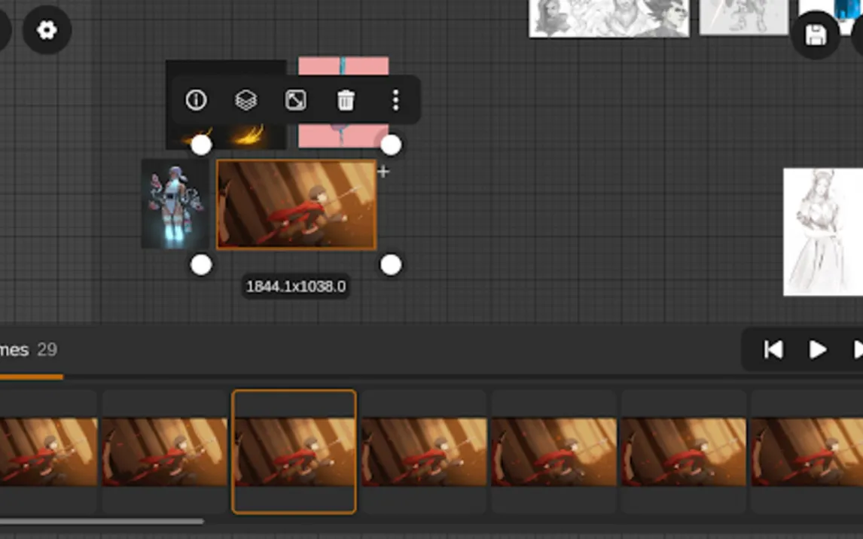The width and height of the screenshot is (863, 539).
Task: Click the 1844.1x1038.0 dimensions label
Action: pyautogui.click(x=296, y=287)
